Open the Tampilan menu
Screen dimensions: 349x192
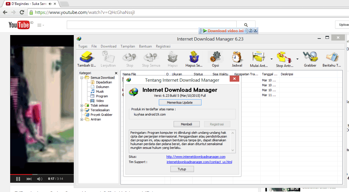128,46
